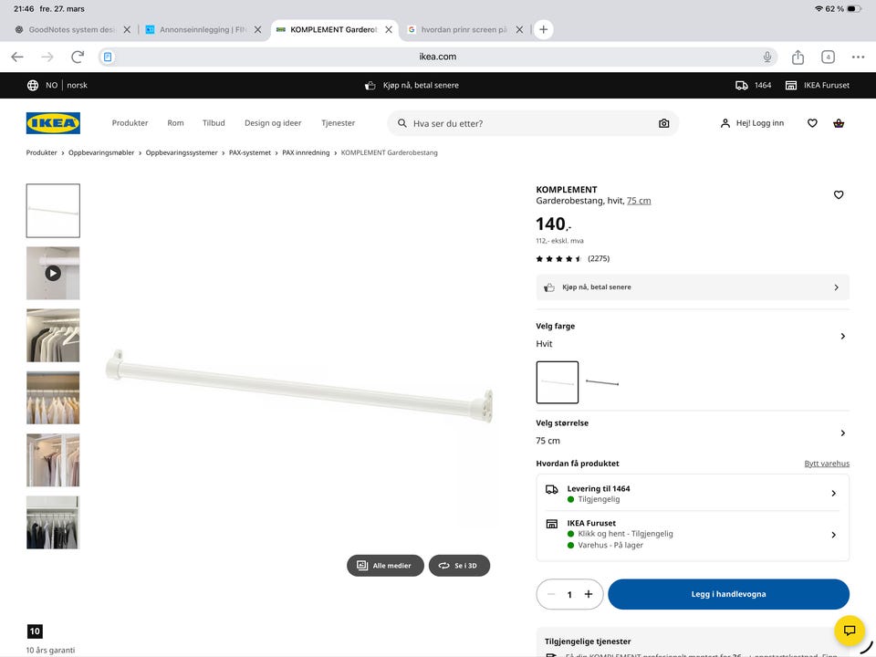This screenshot has height=657, width=876.
Task: Go to Oppbevaringsmøbler breadcrumb
Action: tap(101, 152)
